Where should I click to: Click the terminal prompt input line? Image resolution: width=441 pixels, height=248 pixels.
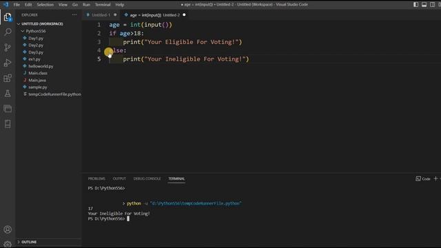(109, 218)
